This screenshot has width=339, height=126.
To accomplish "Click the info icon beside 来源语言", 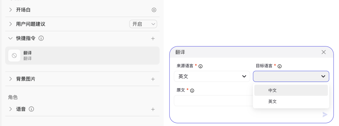I will click(201, 66).
